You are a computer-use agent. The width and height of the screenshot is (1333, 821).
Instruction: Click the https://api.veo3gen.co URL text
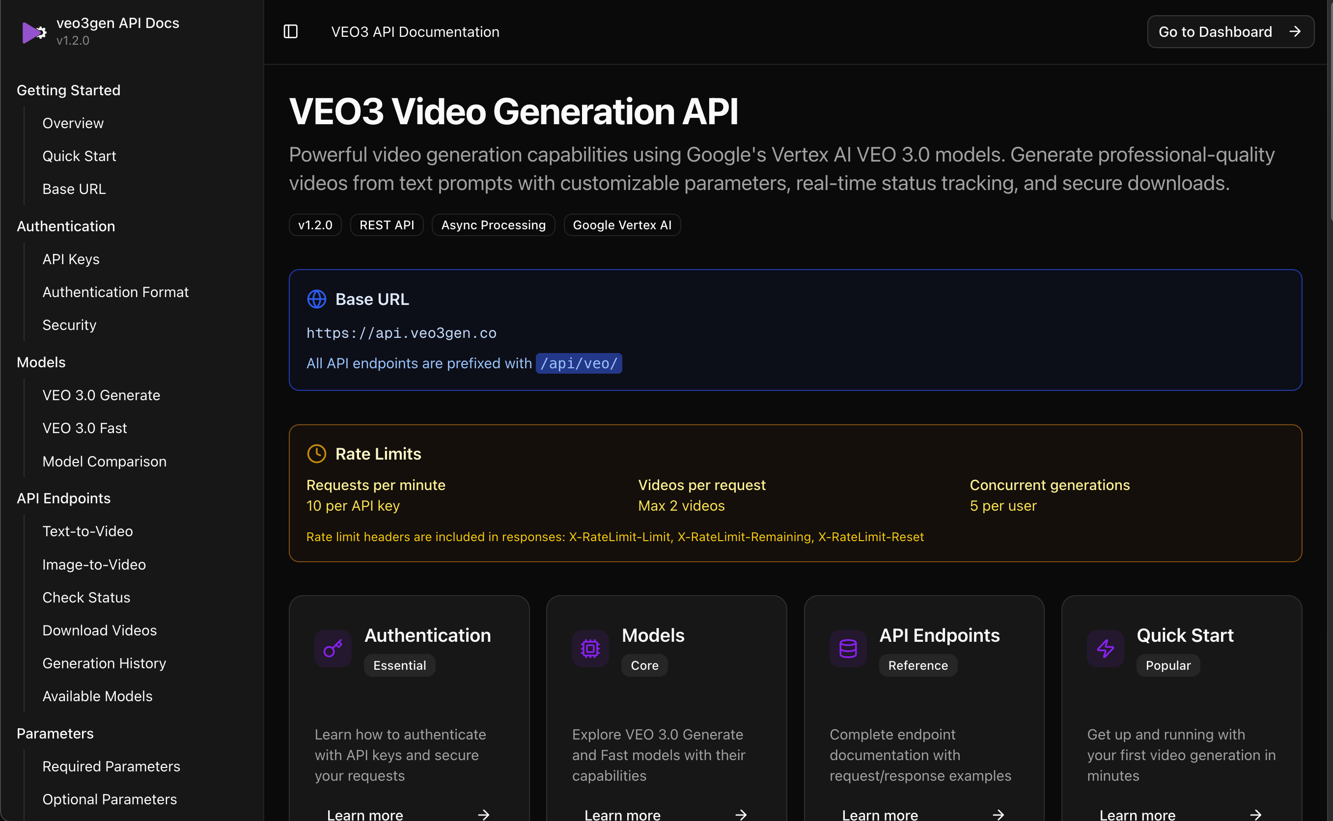pyautogui.click(x=401, y=333)
